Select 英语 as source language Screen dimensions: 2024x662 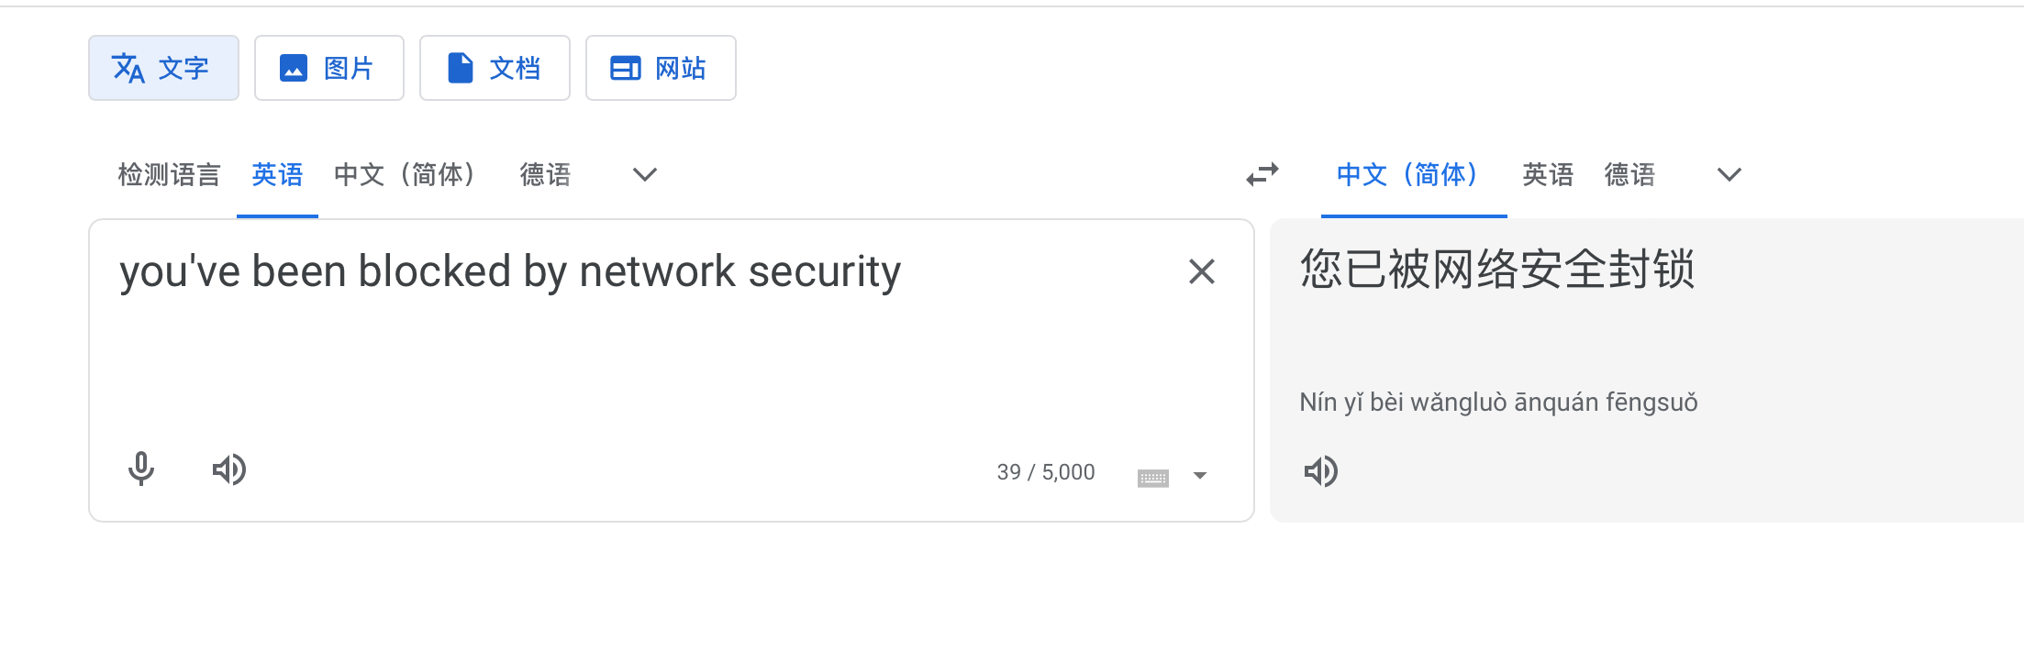(277, 174)
